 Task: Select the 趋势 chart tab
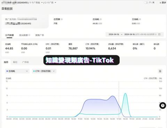click(6, 62)
